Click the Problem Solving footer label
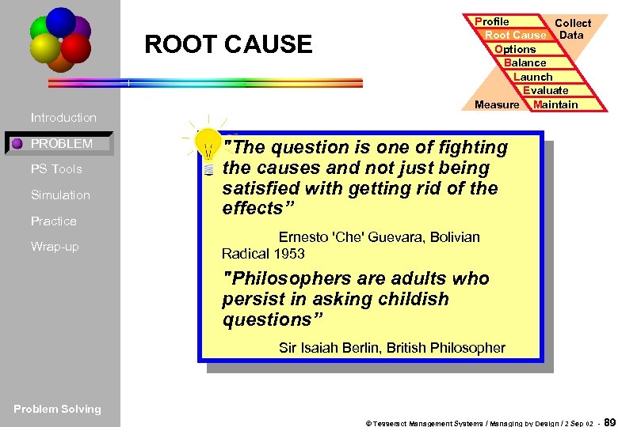 (x=57, y=410)
